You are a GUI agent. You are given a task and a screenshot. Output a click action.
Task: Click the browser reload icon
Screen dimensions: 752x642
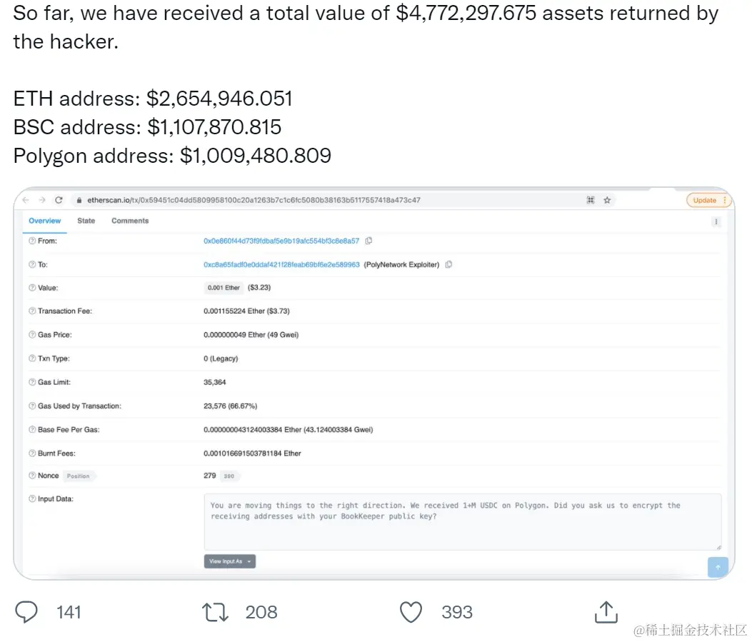pyautogui.click(x=59, y=201)
